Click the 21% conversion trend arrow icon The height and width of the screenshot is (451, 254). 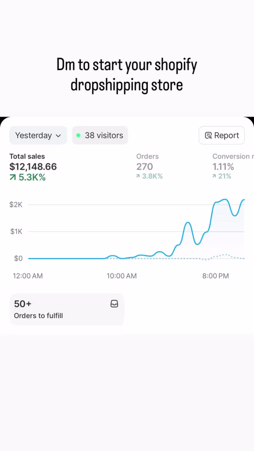214,176
